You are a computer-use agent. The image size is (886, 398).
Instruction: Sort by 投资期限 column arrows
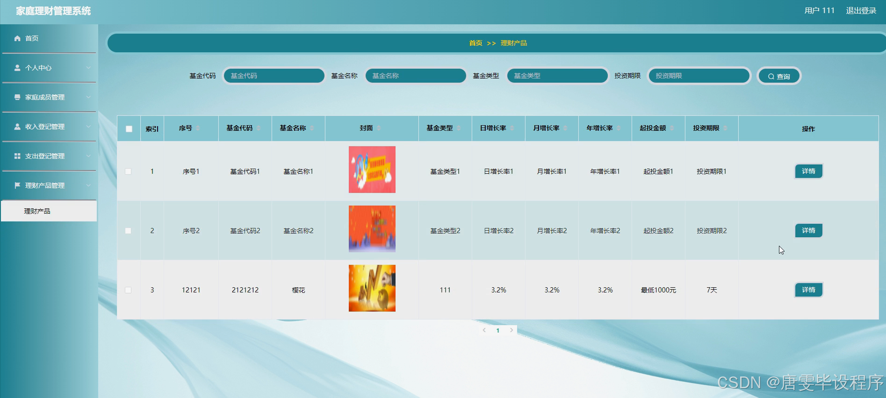725,128
